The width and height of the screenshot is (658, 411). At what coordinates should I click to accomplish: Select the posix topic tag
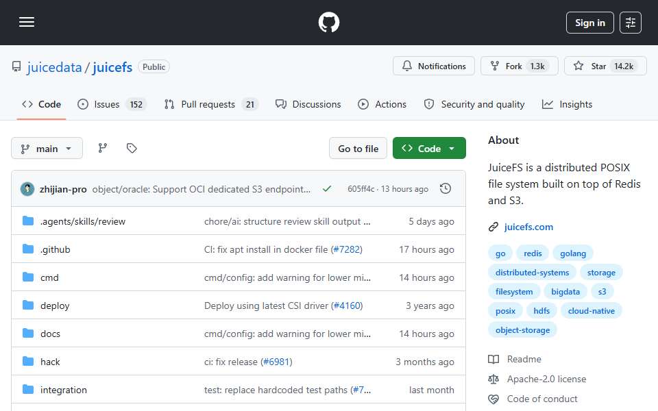[x=505, y=311]
